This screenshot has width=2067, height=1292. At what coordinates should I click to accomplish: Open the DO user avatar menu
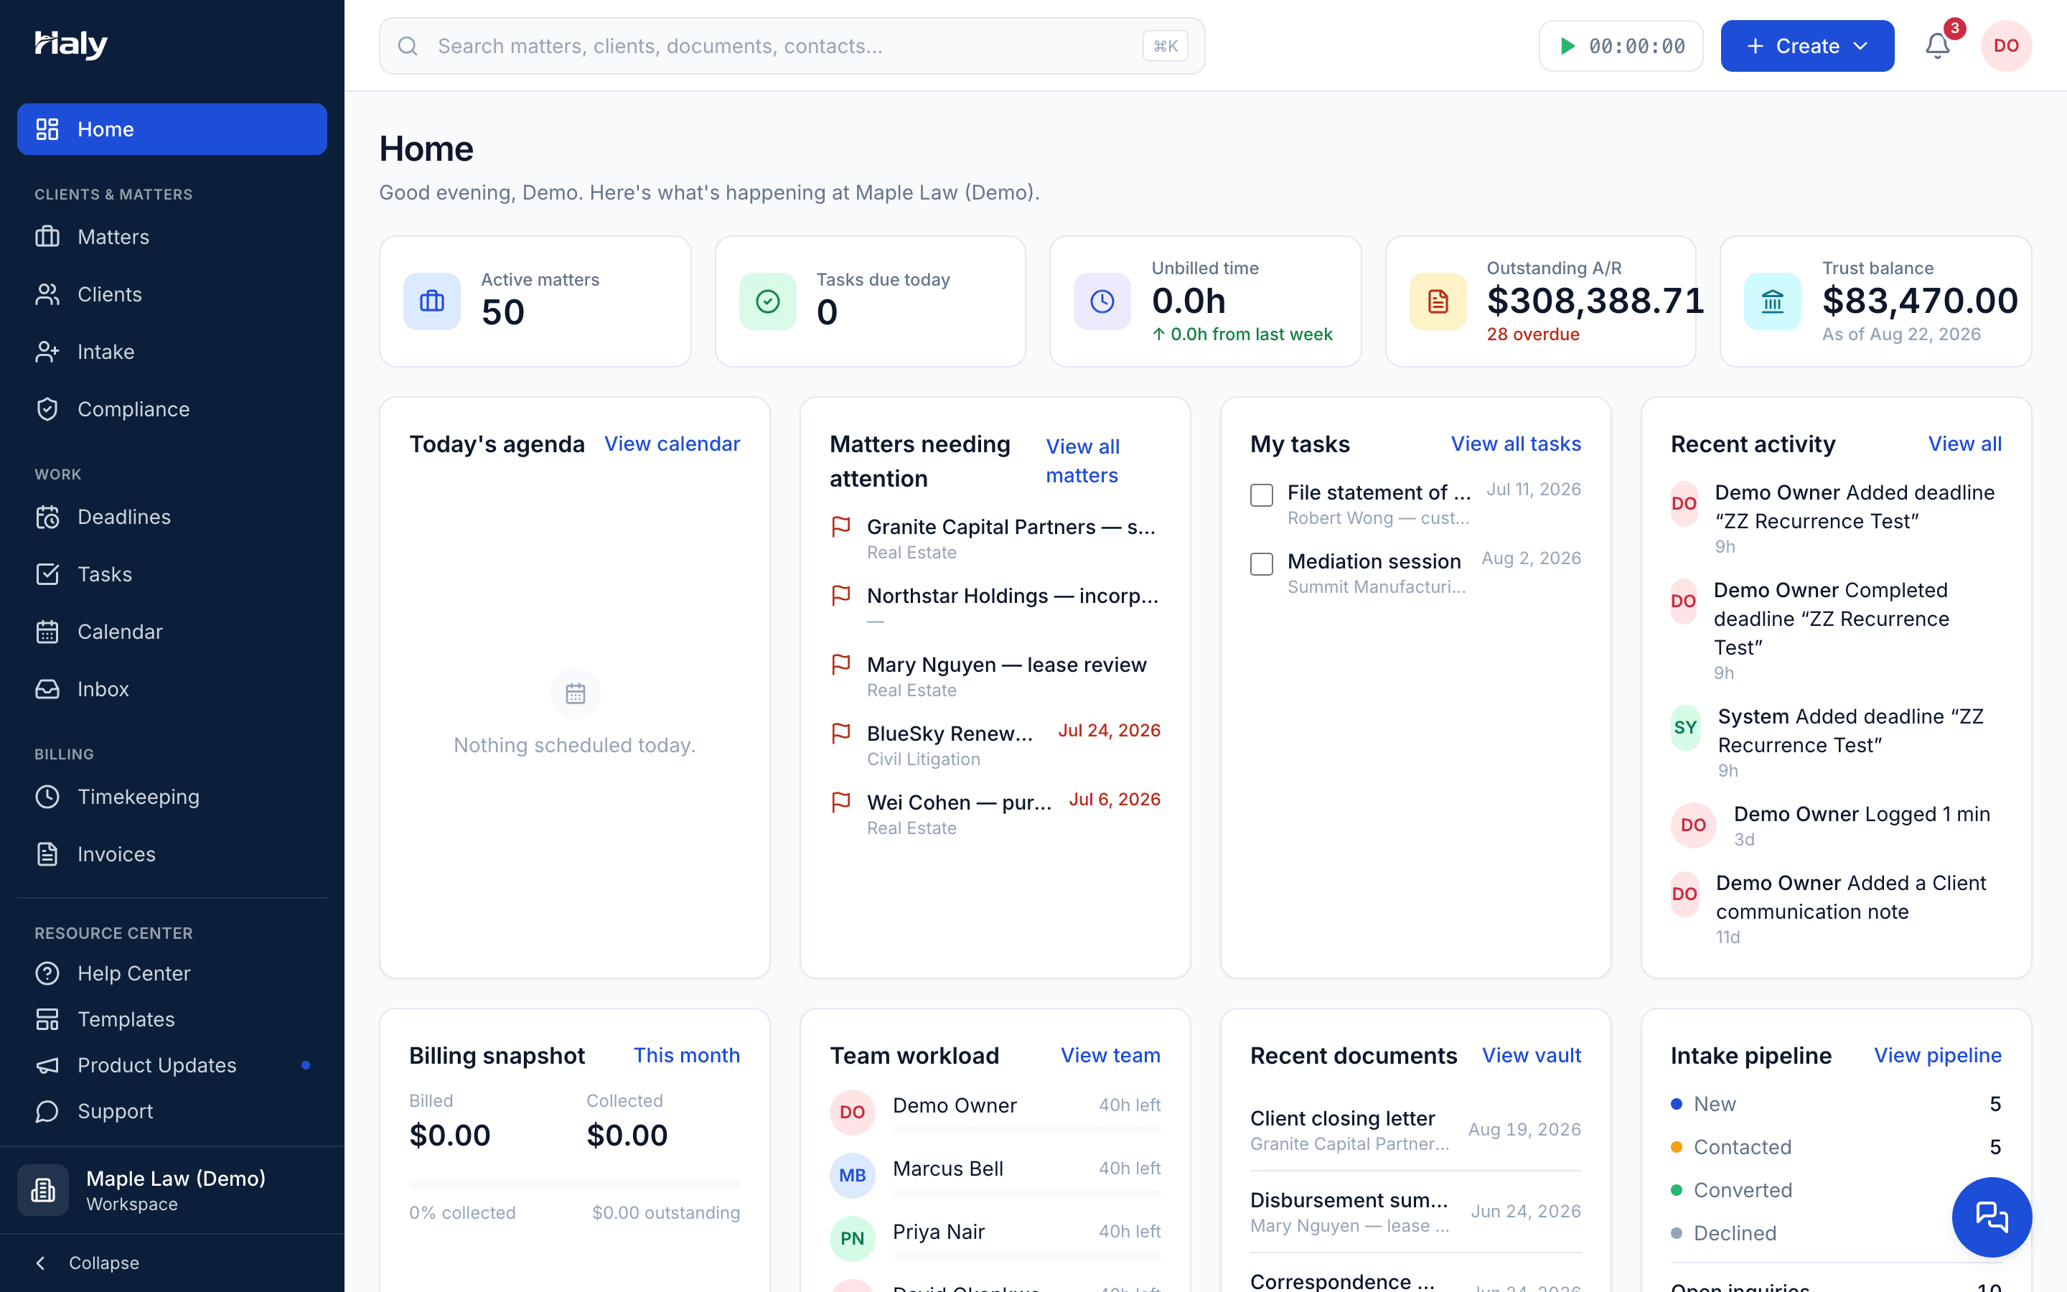point(2005,46)
